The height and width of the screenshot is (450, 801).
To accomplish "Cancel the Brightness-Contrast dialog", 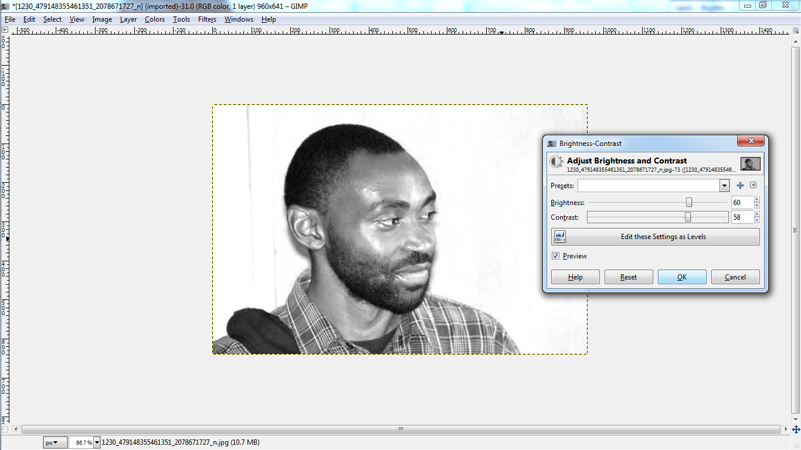I will [x=735, y=277].
